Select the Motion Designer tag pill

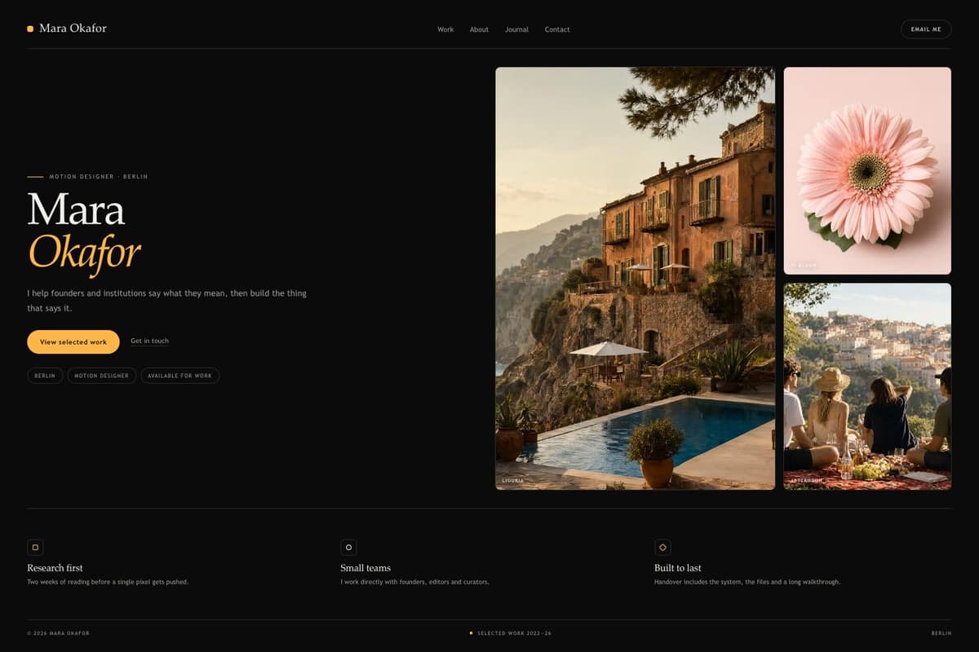(x=102, y=376)
